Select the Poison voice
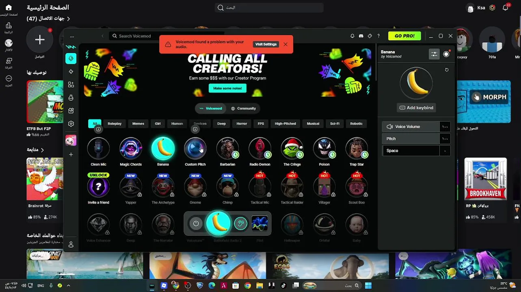This screenshot has width=521, height=292. (x=324, y=148)
